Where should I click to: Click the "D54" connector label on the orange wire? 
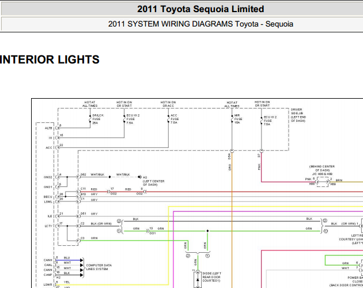[x=229, y=156]
